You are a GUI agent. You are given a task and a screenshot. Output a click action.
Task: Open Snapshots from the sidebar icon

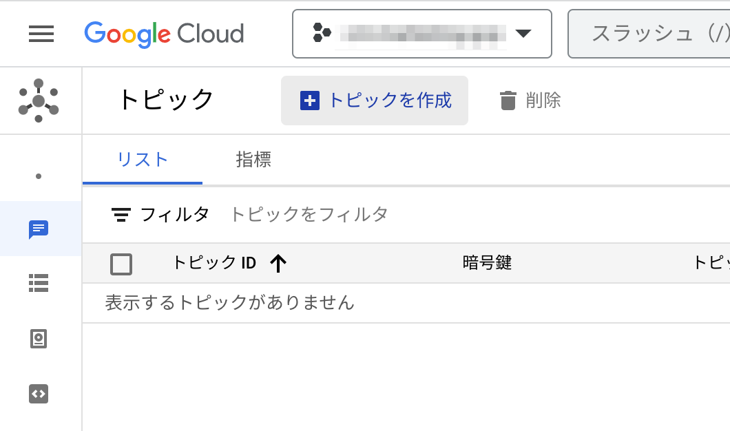tap(39, 339)
